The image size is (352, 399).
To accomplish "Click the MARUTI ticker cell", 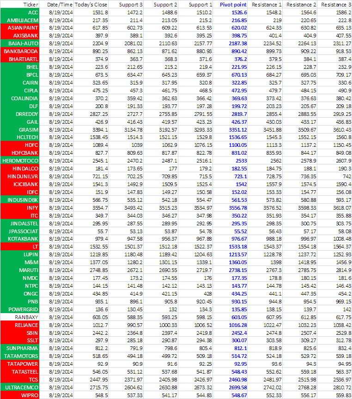I will point(20,271).
